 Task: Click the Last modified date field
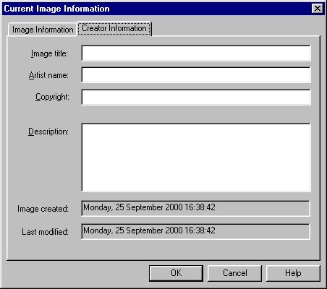click(x=196, y=231)
